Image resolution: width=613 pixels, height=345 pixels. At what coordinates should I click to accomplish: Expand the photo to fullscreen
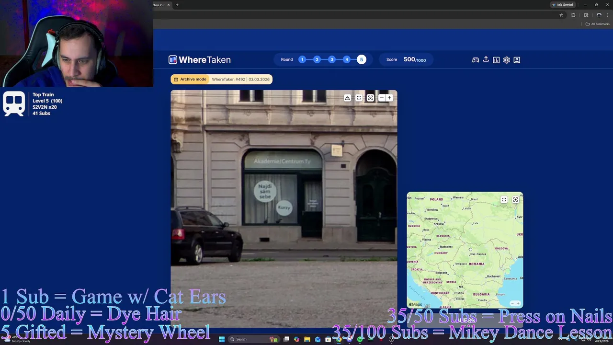coord(359,98)
